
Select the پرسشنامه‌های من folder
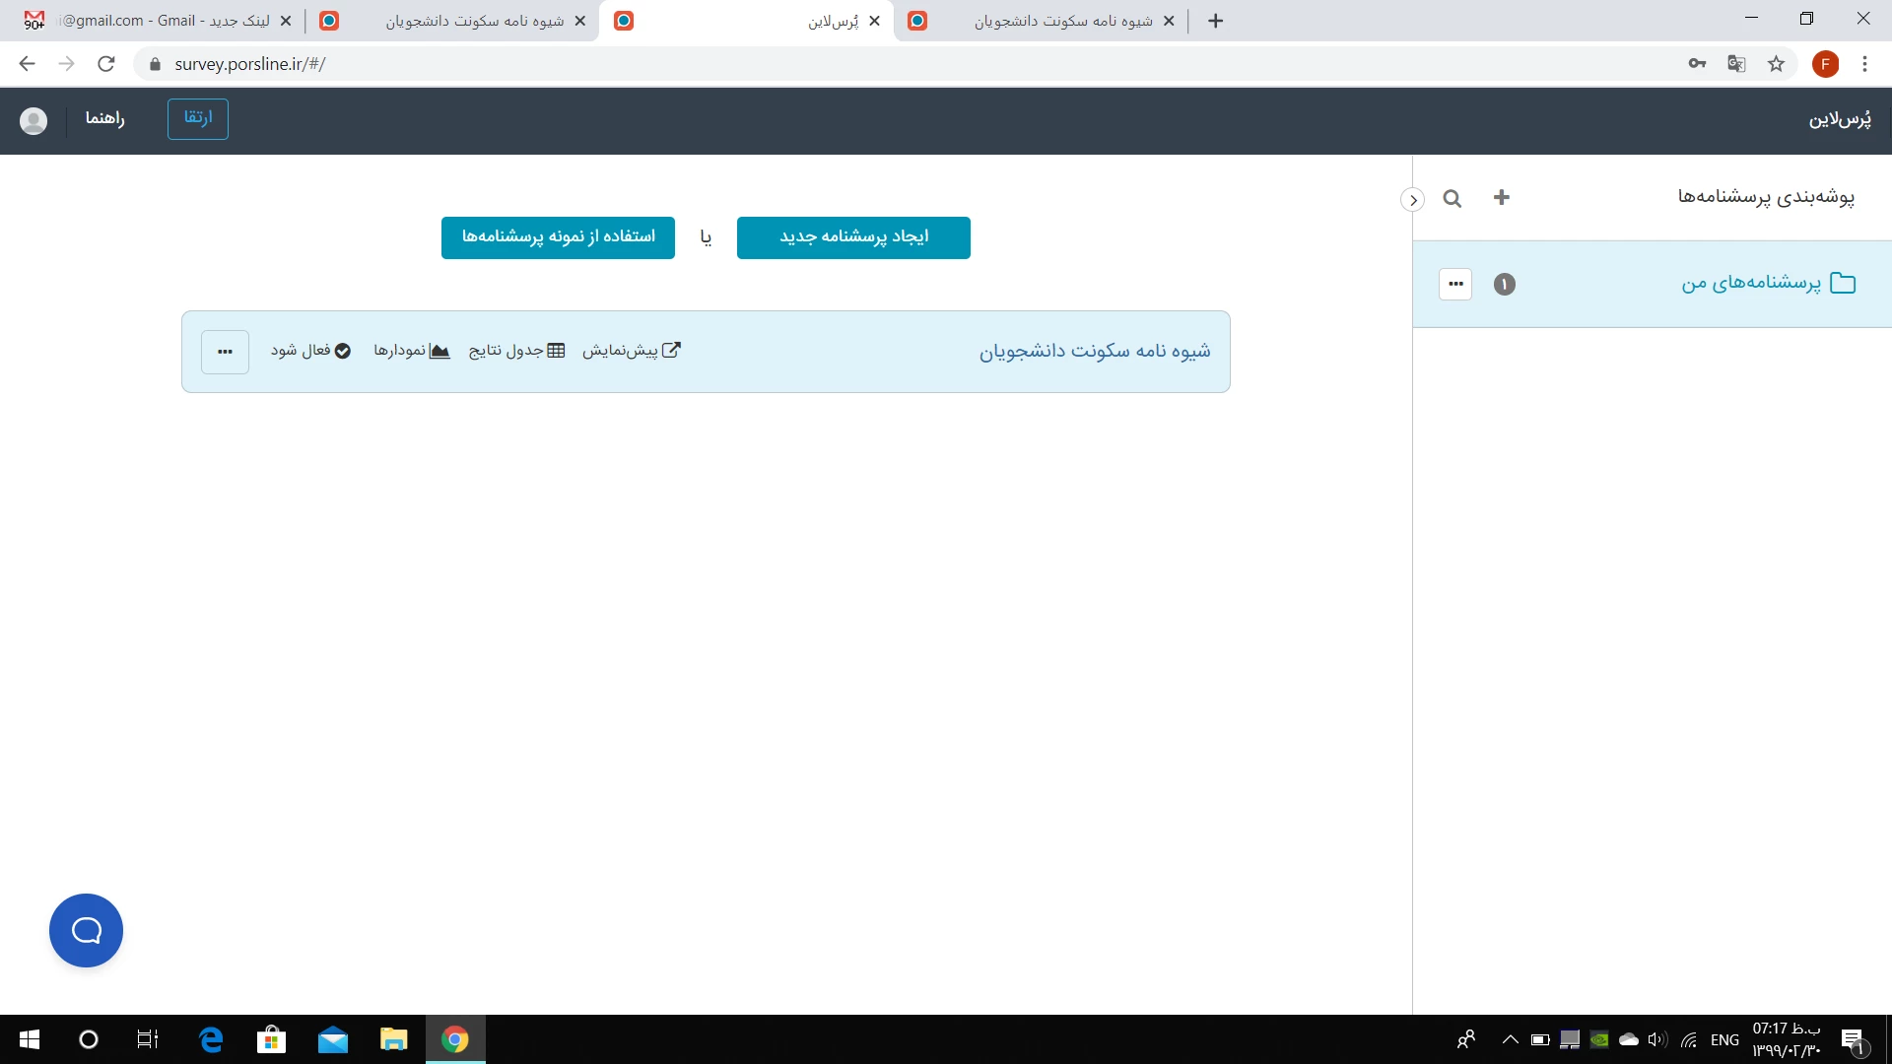click(x=1750, y=284)
